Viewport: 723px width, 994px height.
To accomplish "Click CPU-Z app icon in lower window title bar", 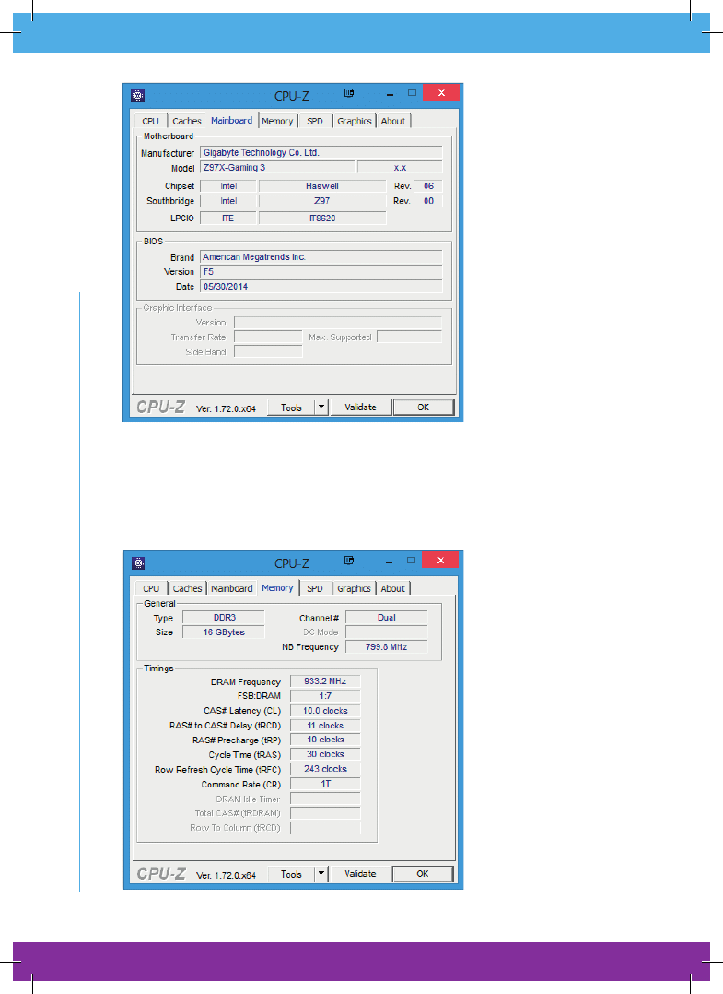I will pyautogui.click(x=137, y=562).
